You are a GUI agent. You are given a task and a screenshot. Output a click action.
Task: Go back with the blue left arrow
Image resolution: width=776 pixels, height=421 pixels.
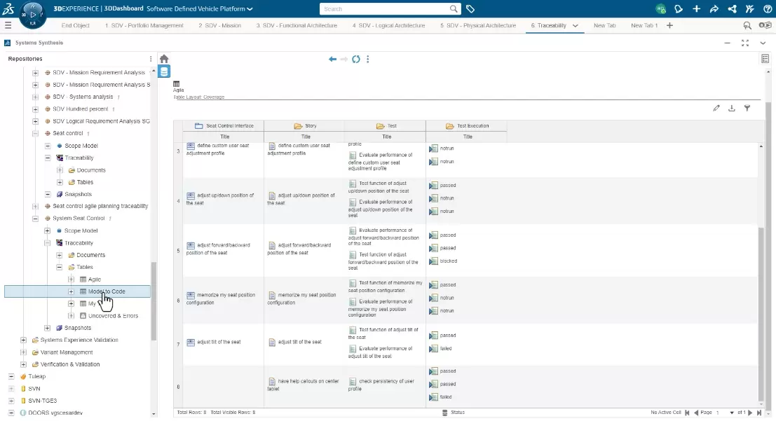pos(332,59)
